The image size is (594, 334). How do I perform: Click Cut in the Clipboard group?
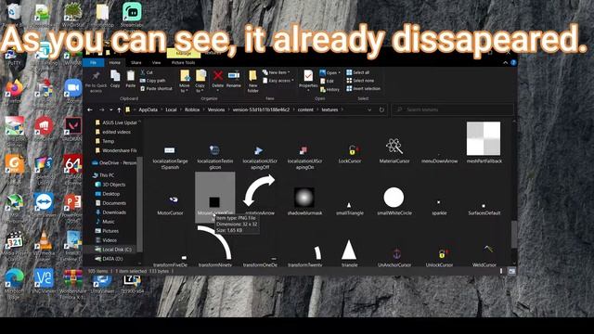tap(147, 72)
